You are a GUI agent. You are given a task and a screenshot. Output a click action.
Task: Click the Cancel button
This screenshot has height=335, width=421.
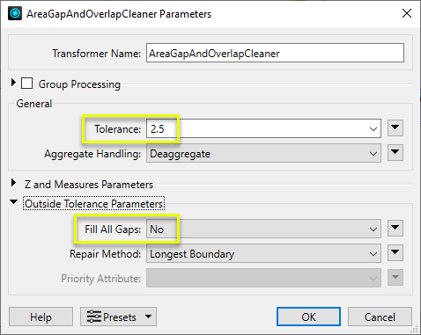(x=380, y=317)
